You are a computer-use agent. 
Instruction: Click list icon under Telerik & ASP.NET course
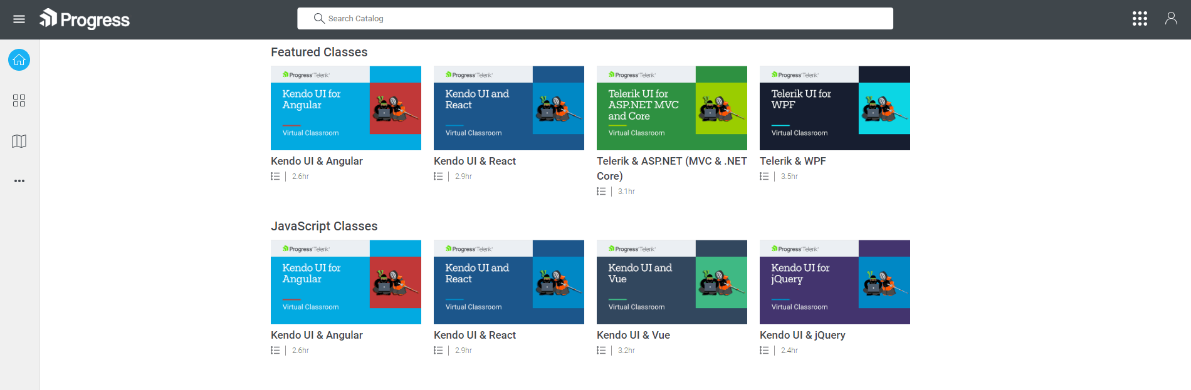point(601,192)
